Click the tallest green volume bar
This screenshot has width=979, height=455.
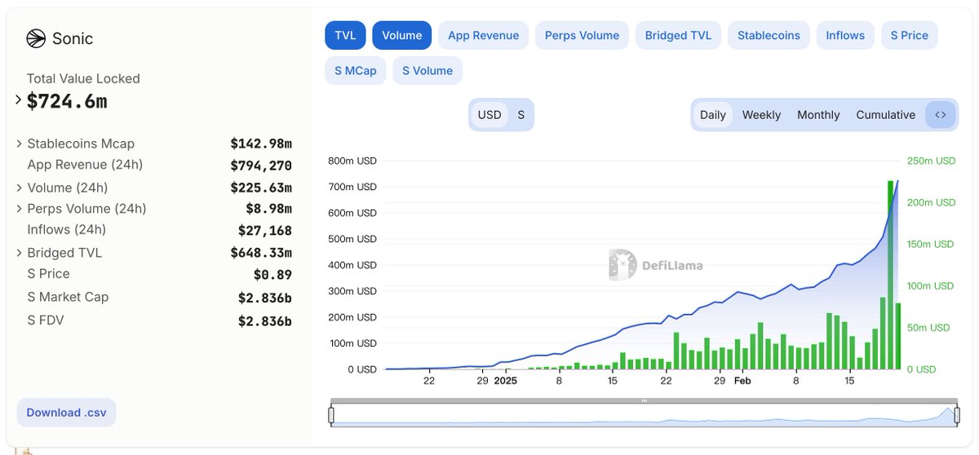[890, 275]
